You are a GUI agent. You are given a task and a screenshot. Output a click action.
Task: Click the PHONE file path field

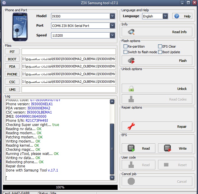click(x=69, y=74)
